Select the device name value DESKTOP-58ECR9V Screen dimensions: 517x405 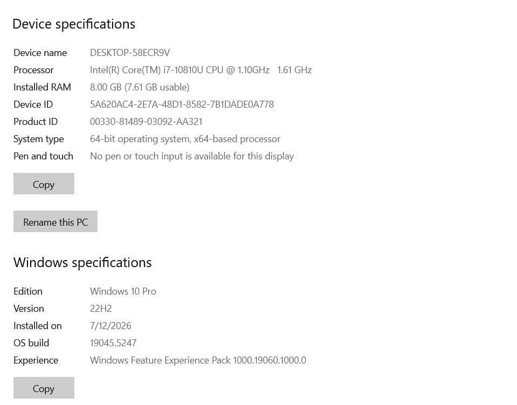point(130,53)
